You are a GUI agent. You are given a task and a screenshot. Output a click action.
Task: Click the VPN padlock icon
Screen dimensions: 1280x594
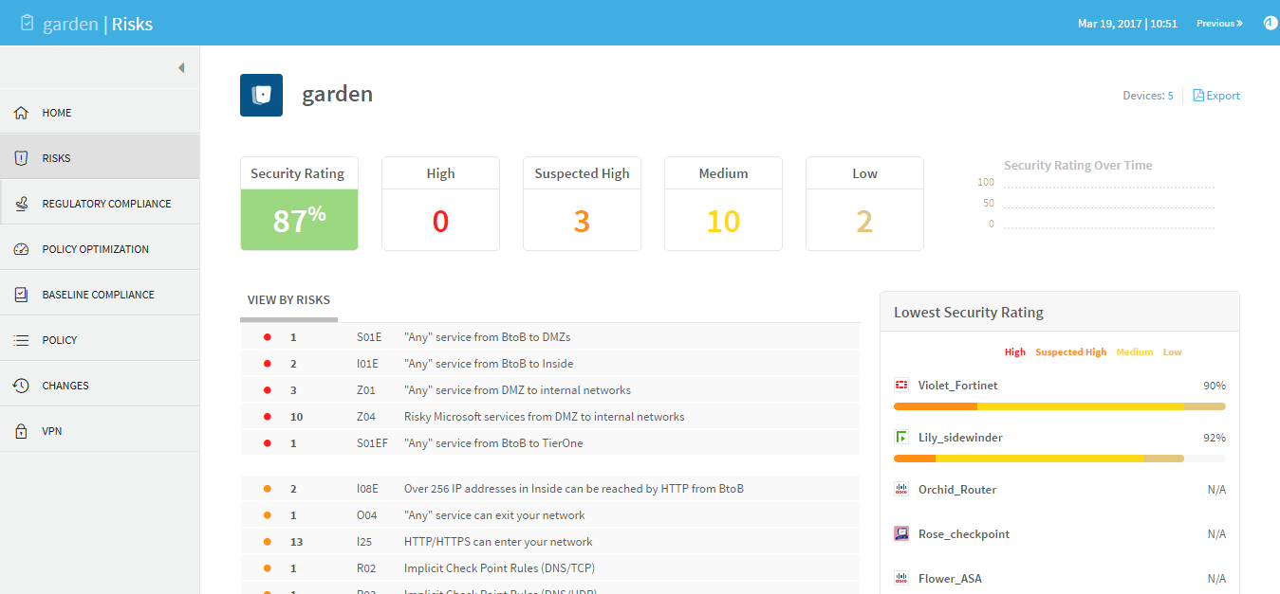pos(21,431)
